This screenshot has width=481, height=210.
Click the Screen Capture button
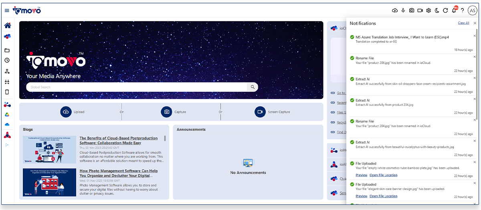tap(272, 112)
